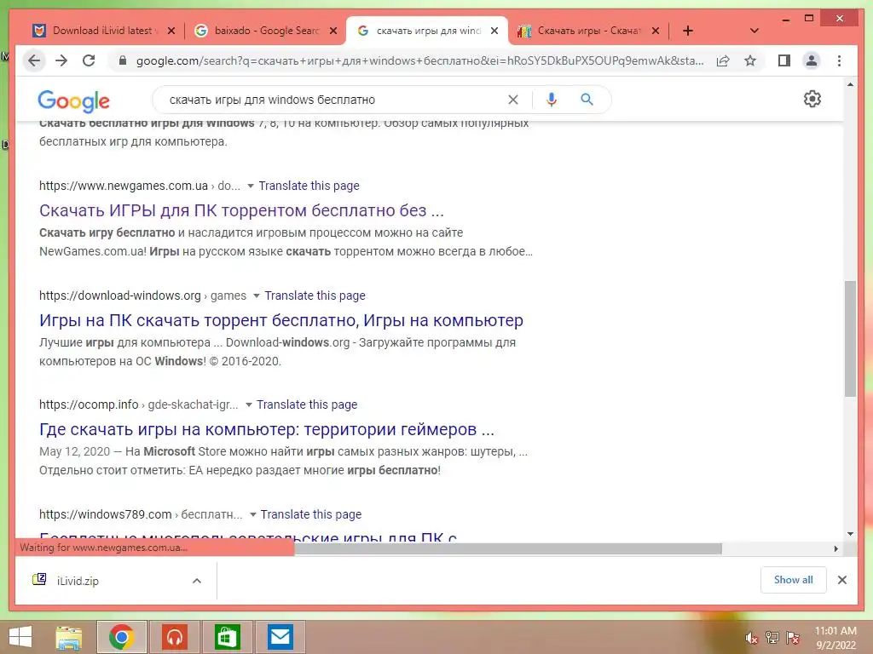
Task: Expand the iLivid.zip download options chevron
Action: [x=197, y=581]
